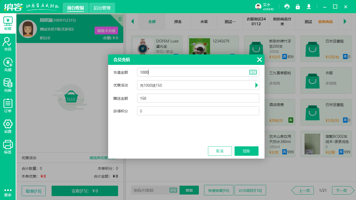Click the 储值卡充值 button

(x=106, y=30)
